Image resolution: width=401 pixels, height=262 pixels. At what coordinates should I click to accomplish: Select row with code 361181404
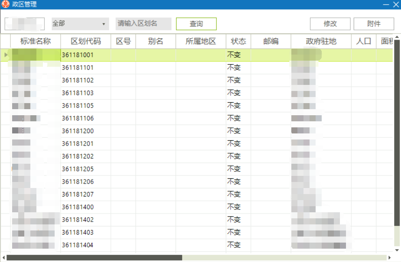pyautogui.click(x=78, y=245)
